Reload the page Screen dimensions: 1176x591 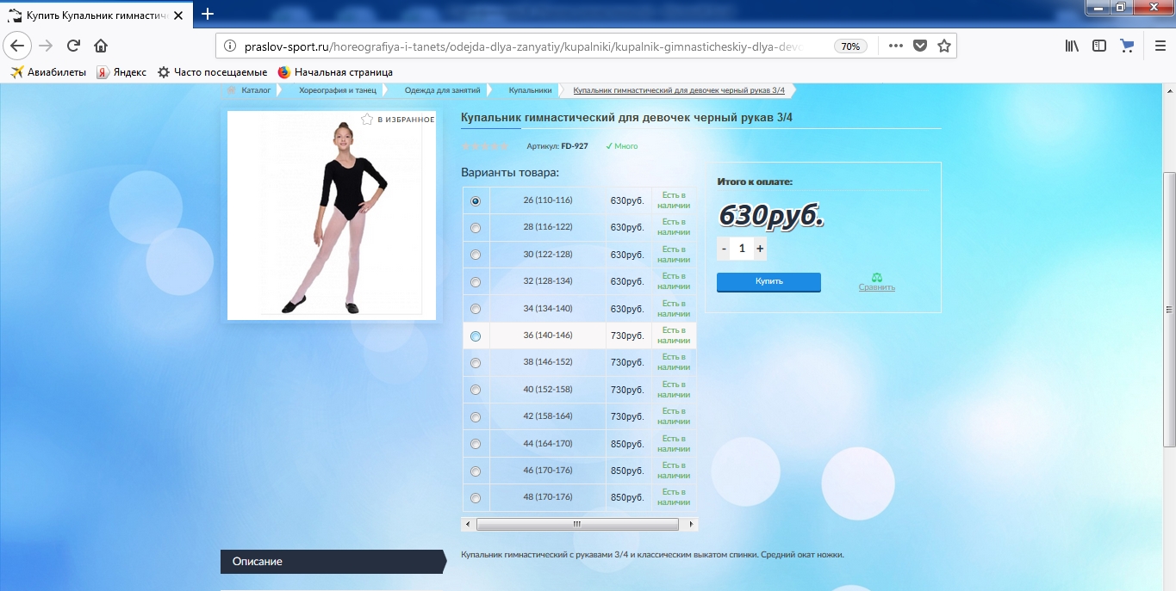pos(72,46)
